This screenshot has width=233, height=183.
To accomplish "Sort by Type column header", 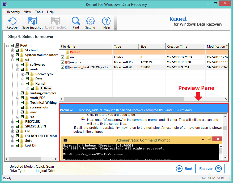I will click(x=126, y=47).
